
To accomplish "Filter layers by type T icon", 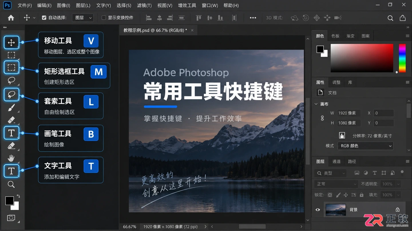I will pos(375,173).
